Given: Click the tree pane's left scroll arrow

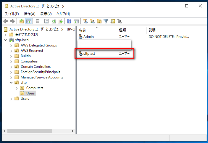Looking at the screenshot, I should pos(5,131).
